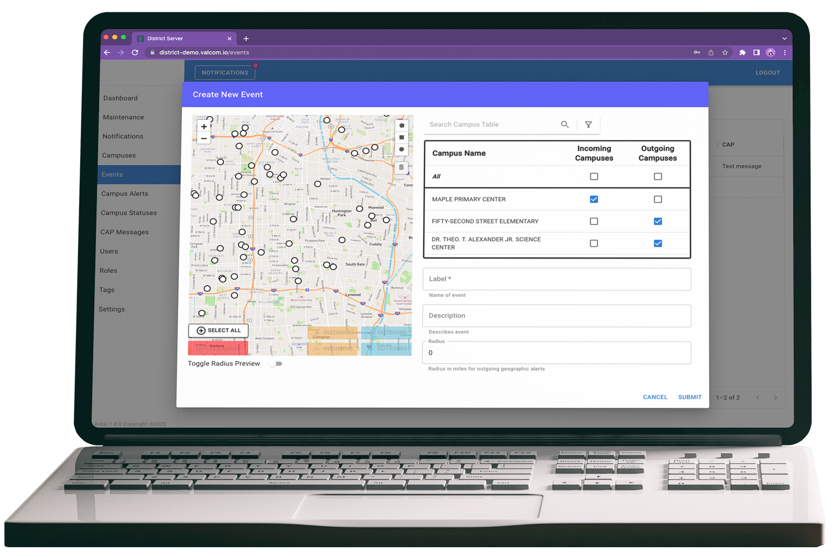Select the polygon draw tool on map
Viewport: 839px width, 557px height.
point(402,126)
